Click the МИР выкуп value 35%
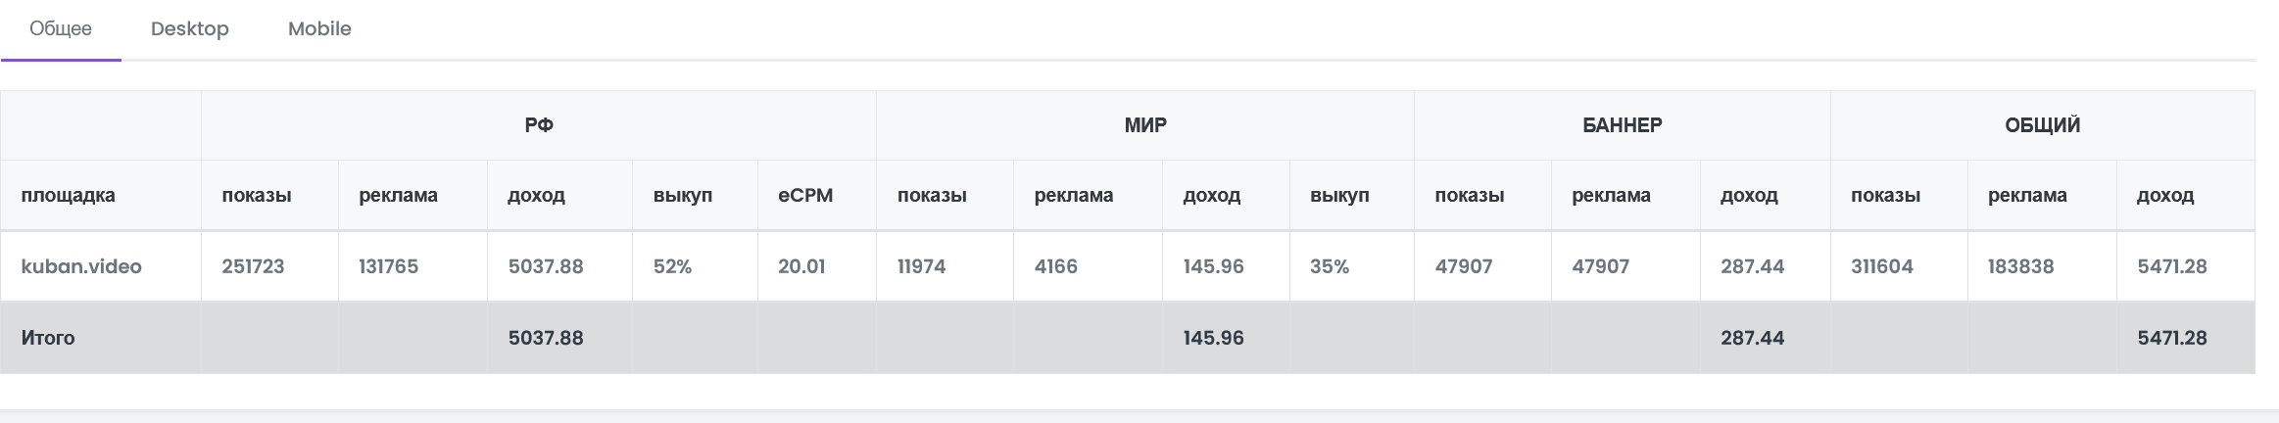Screen dimensions: 2279x423 coord(1330,266)
